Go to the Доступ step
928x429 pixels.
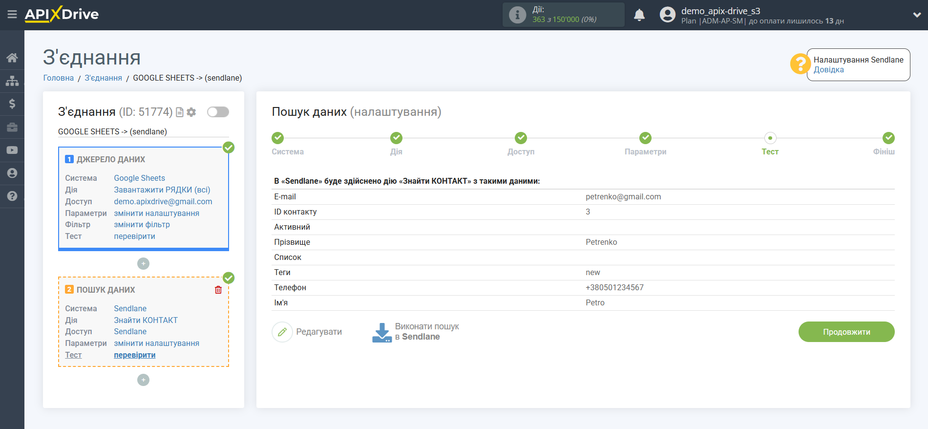click(x=521, y=138)
